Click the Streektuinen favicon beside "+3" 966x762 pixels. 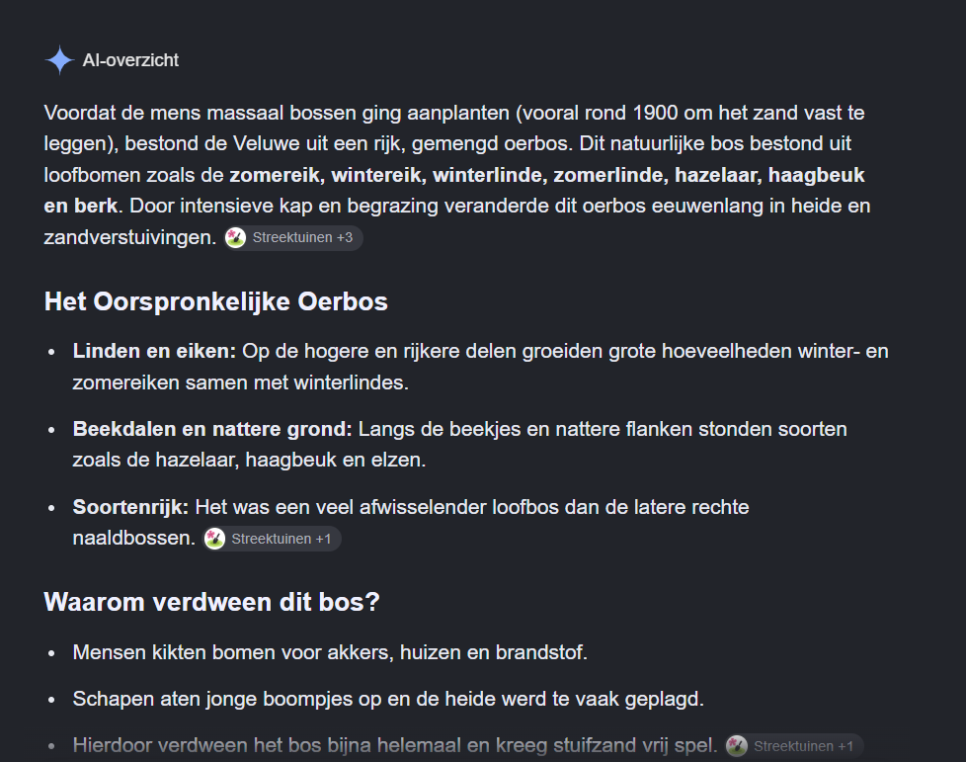235,237
